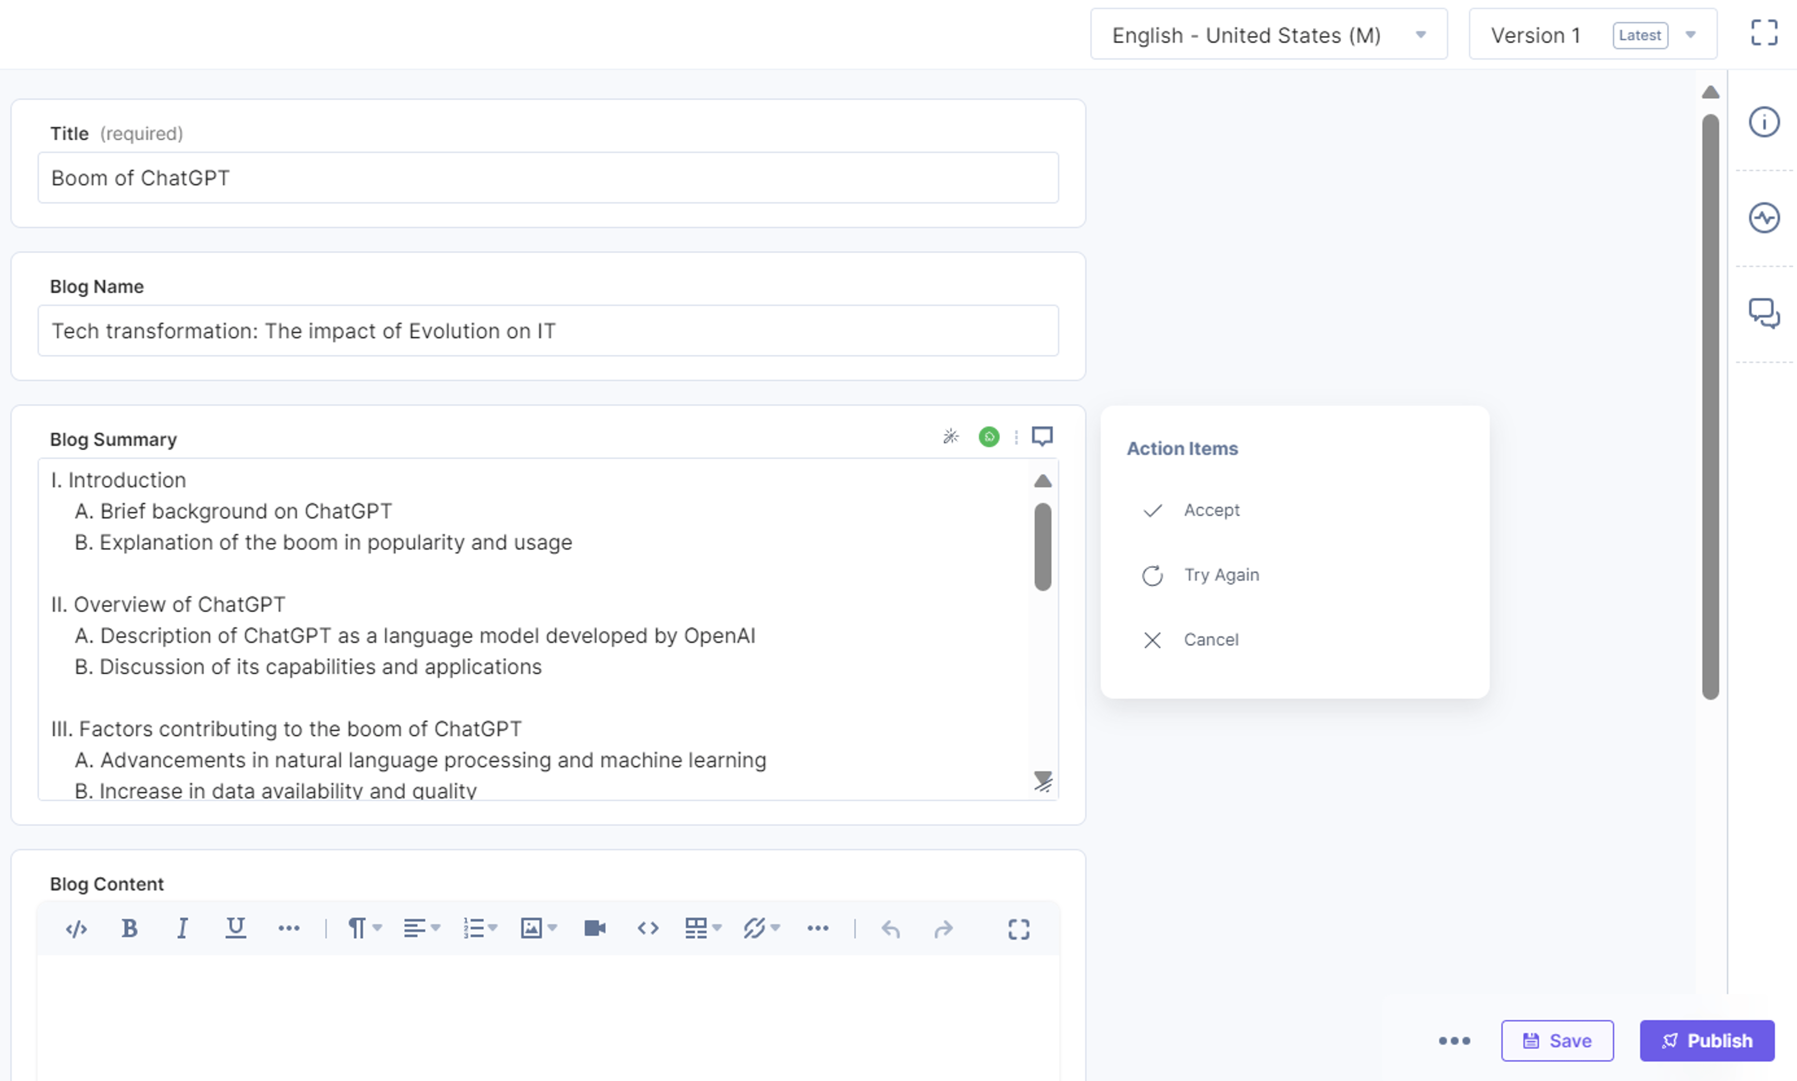Toggle bold formatting in Blog Content
The height and width of the screenshot is (1081, 1797).
click(130, 928)
